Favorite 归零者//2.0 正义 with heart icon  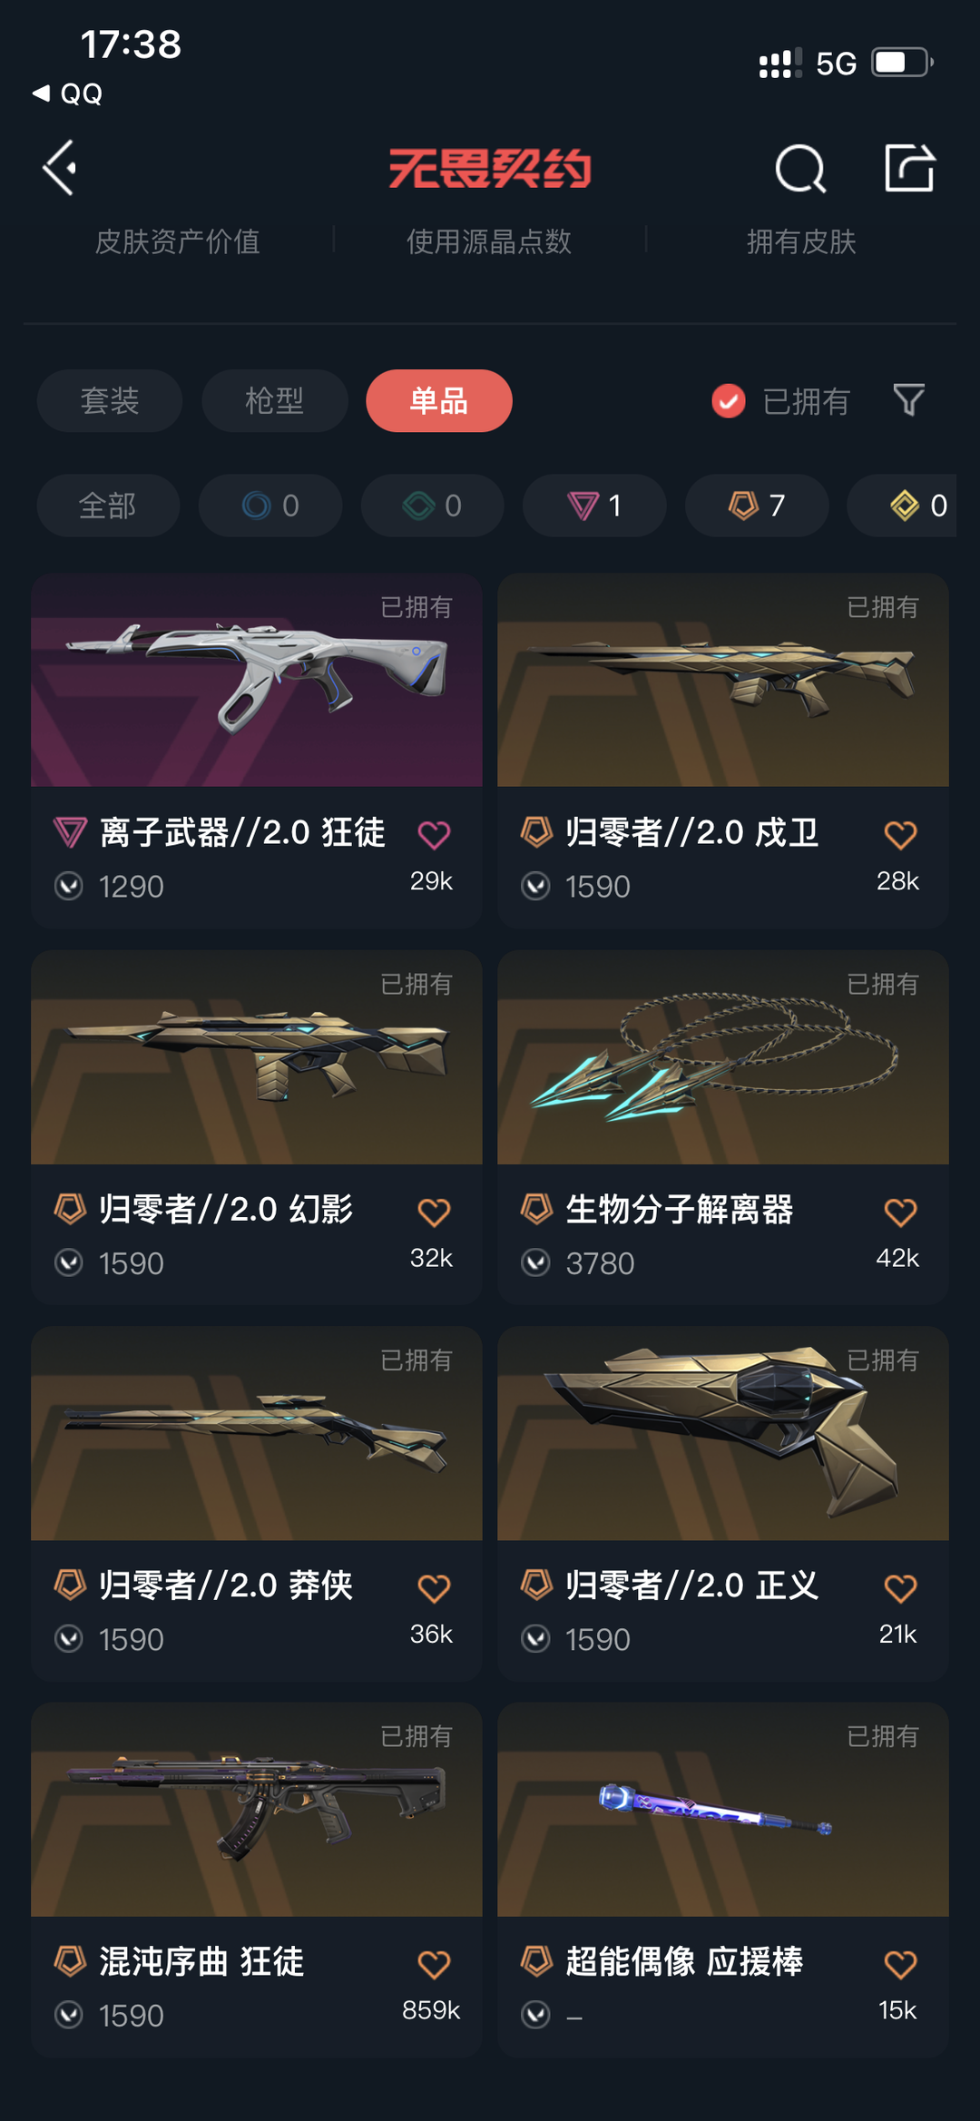(900, 1588)
